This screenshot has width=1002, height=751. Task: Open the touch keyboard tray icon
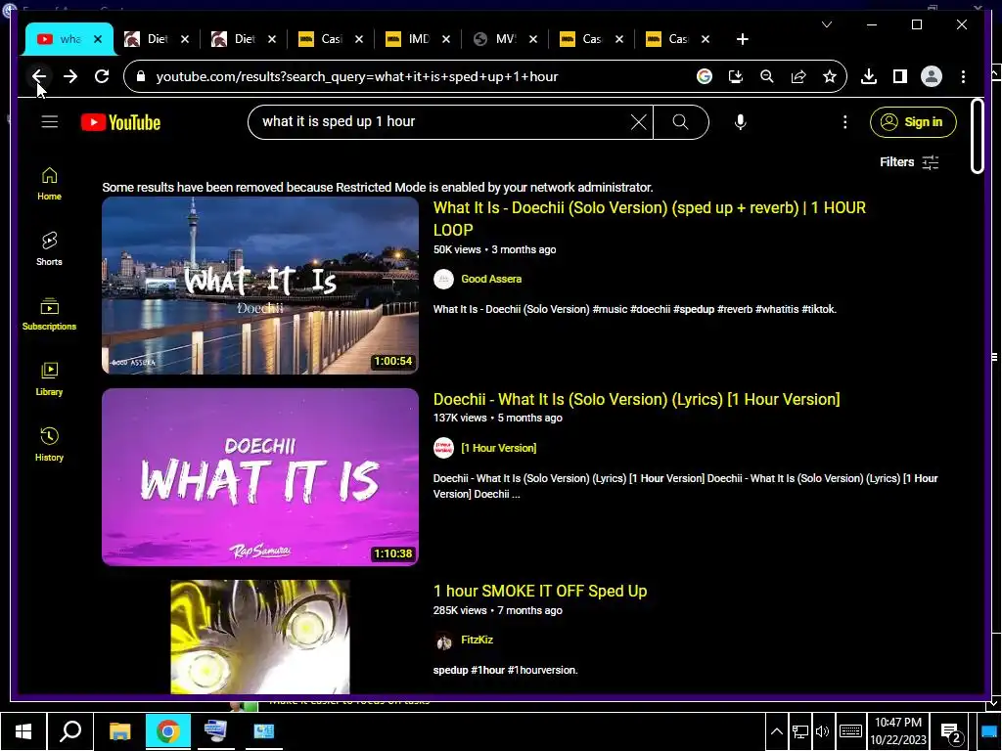[850, 731]
